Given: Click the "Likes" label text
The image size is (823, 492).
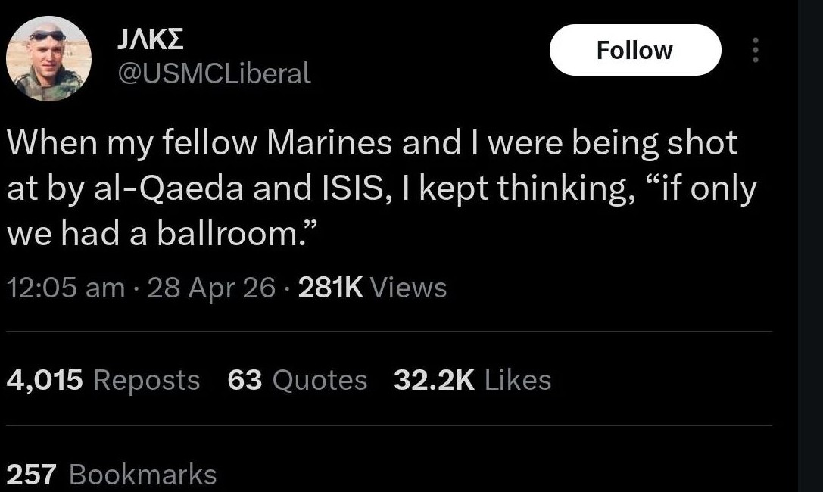Looking at the screenshot, I should (x=518, y=380).
